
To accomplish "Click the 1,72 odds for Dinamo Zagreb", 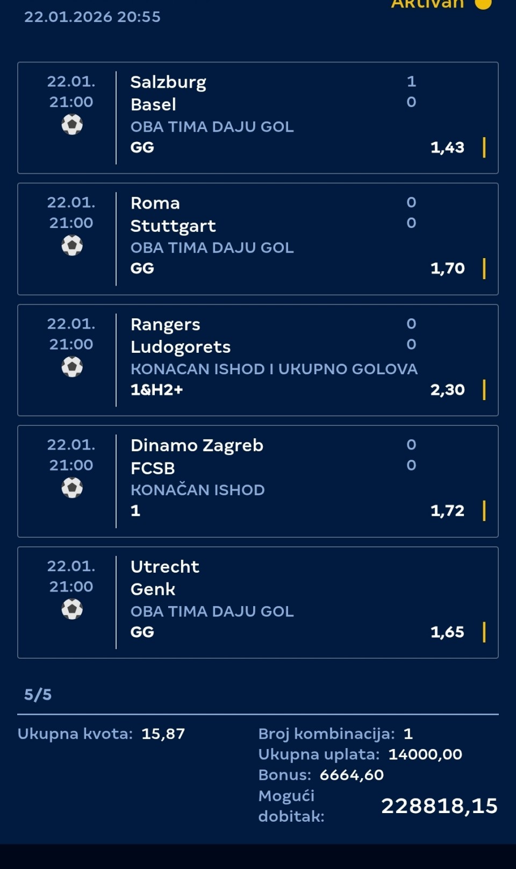I will (x=447, y=511).
